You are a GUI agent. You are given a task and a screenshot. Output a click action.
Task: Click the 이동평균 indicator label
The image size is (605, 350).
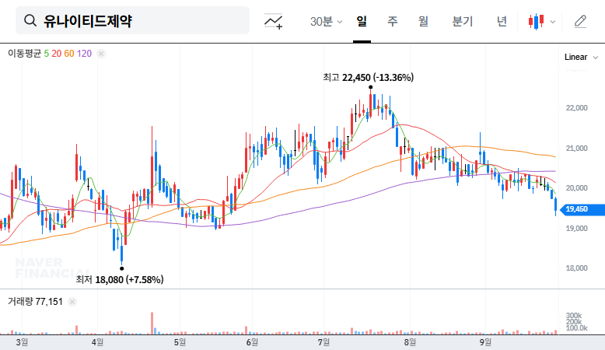[x=24, y=54]
